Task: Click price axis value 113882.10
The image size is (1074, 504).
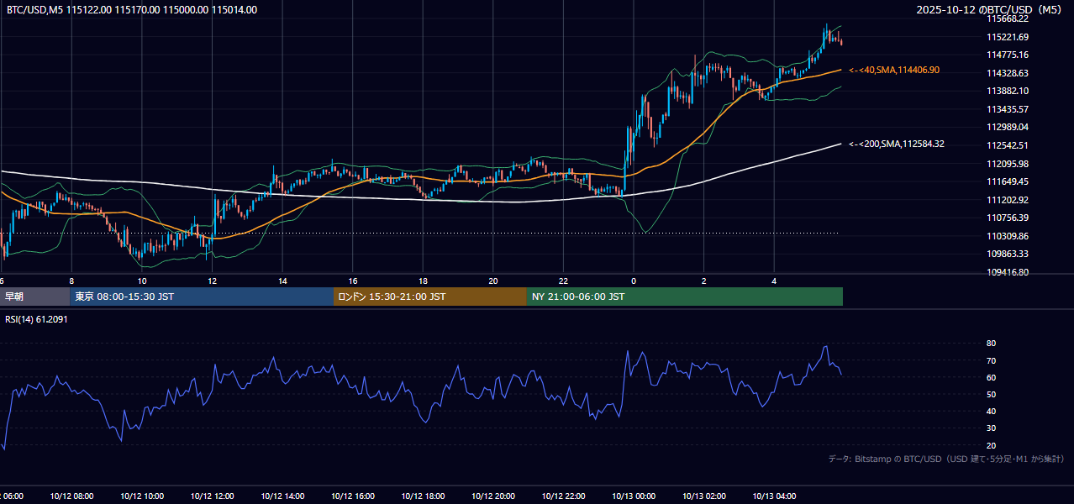Action: coord(1008,91)
